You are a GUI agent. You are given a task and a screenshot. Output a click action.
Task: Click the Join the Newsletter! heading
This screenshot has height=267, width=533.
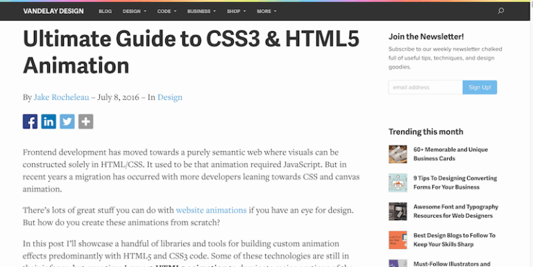click(426, 37)
